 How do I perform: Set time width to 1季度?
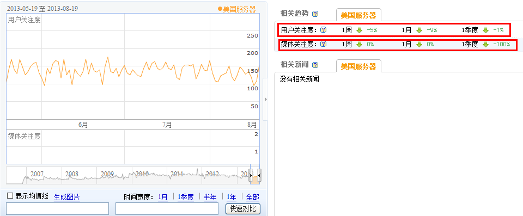185,198
